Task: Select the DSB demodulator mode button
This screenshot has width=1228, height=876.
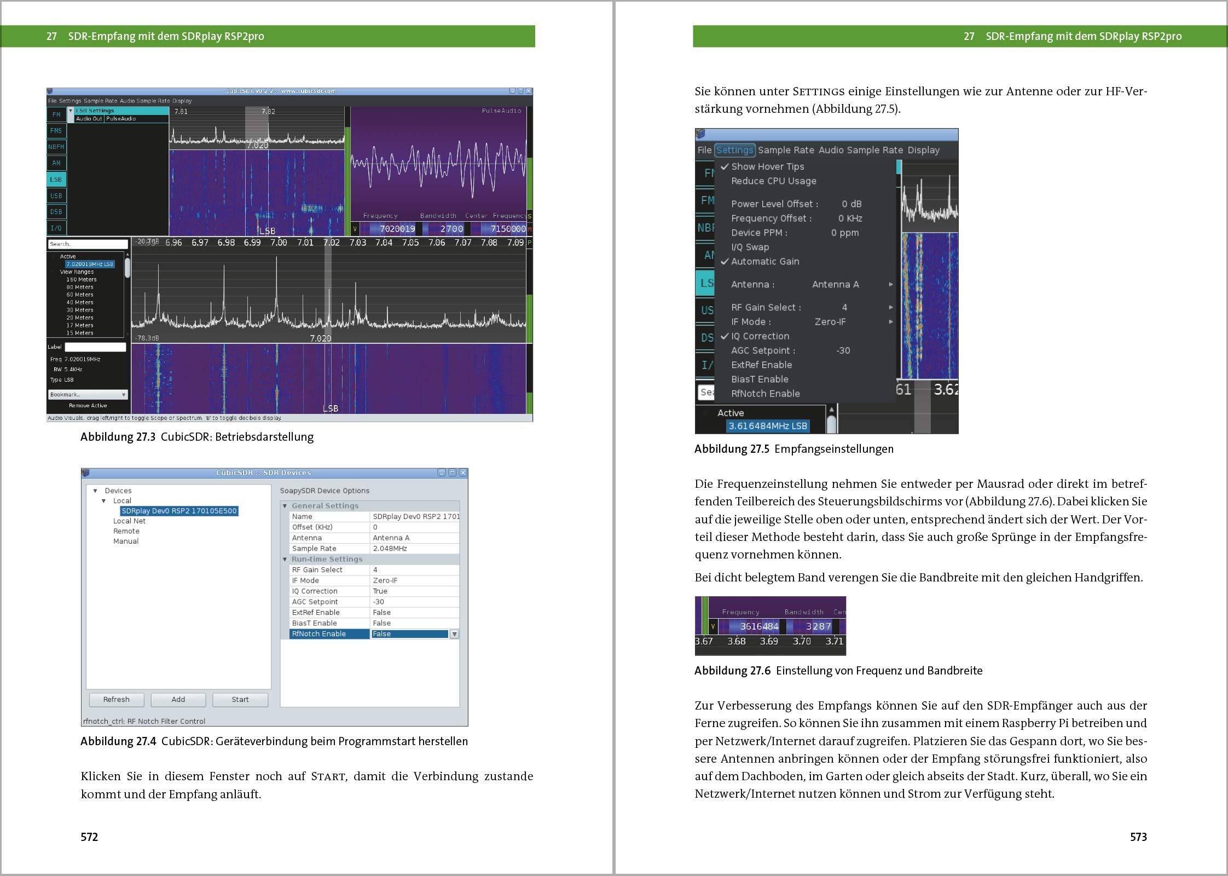Action: tap(56, 211)
